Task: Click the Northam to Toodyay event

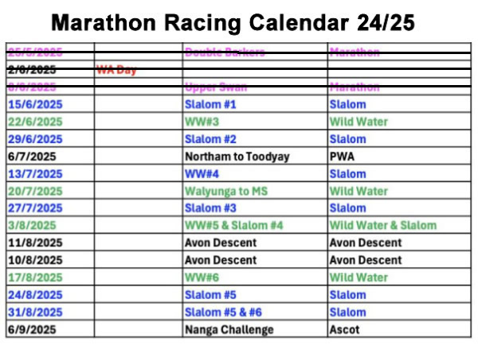Action: point(237,157)
